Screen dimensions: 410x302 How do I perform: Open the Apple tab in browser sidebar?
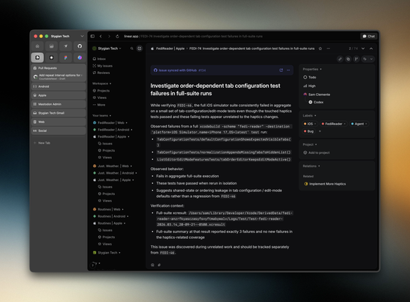pos(59,95)
